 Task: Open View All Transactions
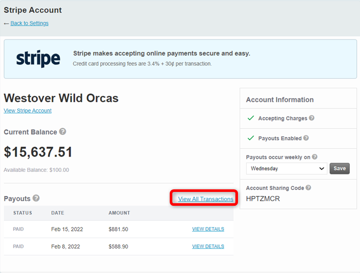[206, 199]
